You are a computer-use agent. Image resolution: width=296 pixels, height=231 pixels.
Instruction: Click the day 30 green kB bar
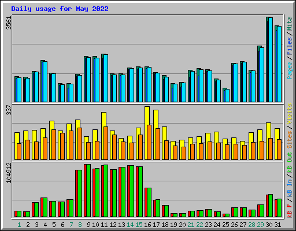click(271, 206)
